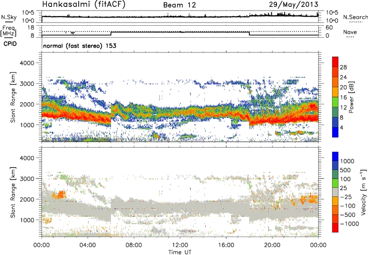Click the Freq. [MHz] axis label
This screenshot has width=368, height=255.
tap(8, 31)
